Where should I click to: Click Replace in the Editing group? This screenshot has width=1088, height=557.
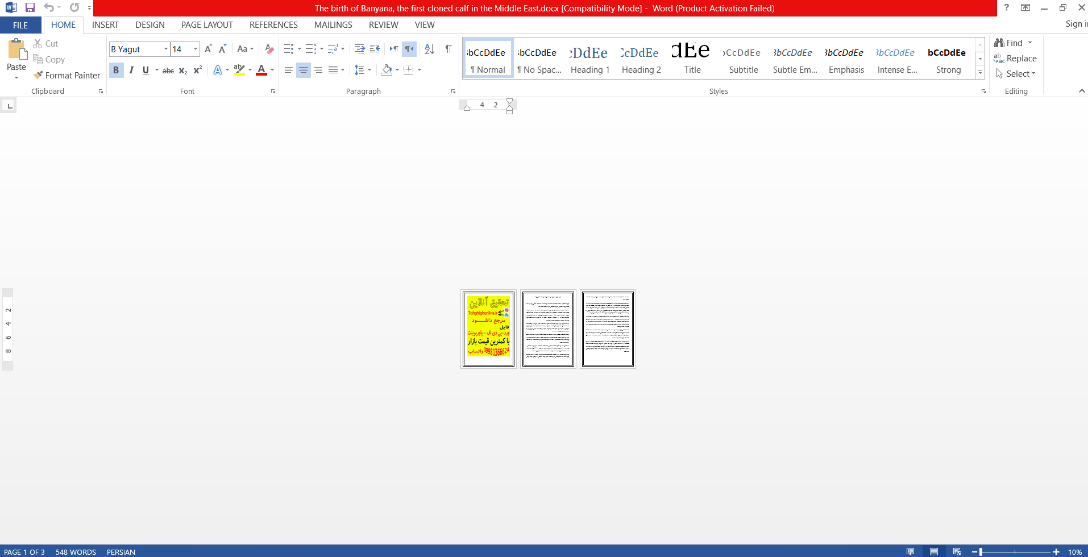tap(1015, 59)
